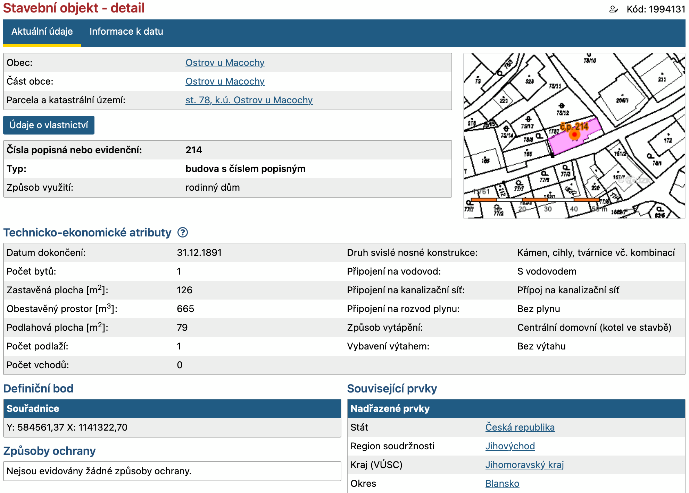
Task: Select the 'S vodovodem' value
Action: (x=547, y=271)
